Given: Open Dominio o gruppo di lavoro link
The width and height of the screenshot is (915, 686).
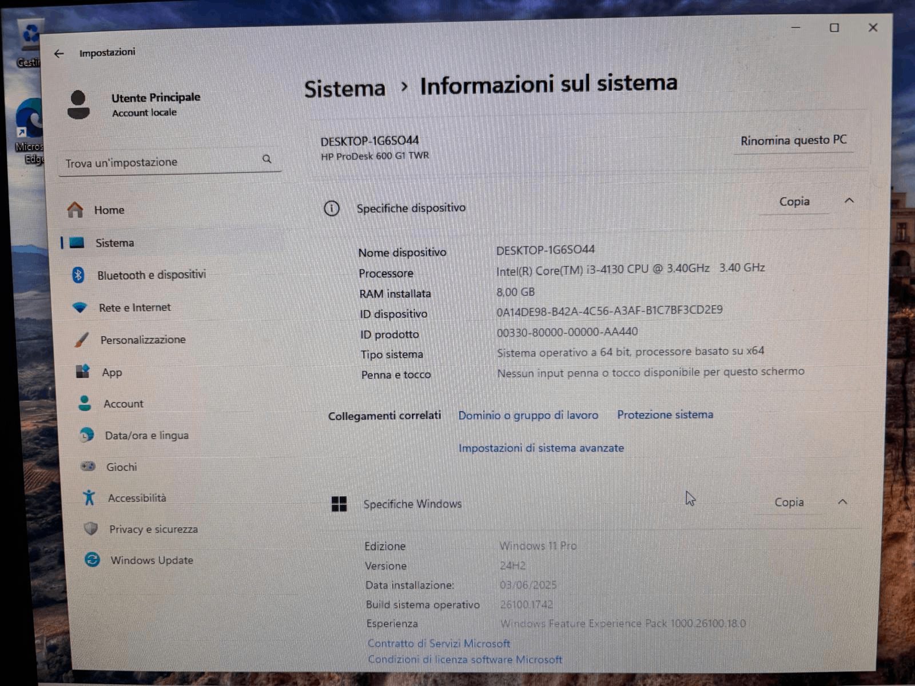Looking at the screenshot, I should coord(528,415).
